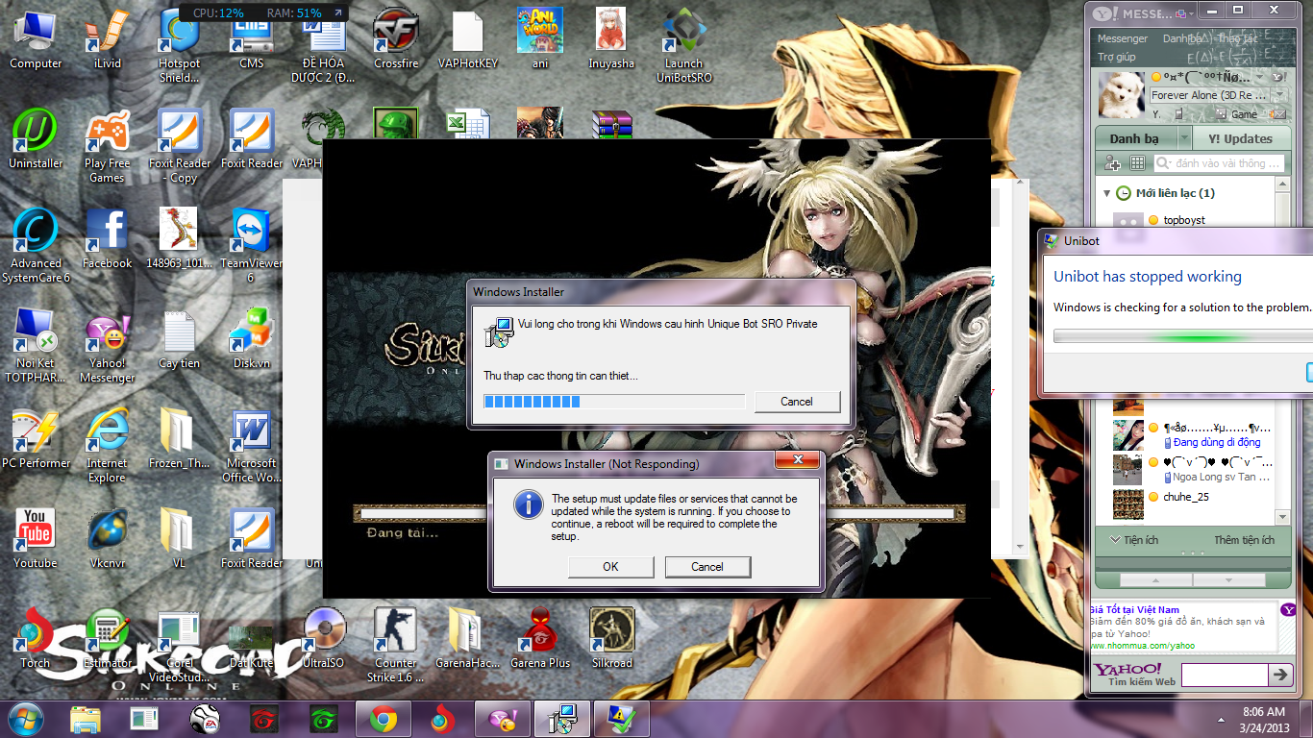This screenshot has width=1313, height=738.
Task: Click the Unibot checking-solution progress bar
Action: point(1183,336)
